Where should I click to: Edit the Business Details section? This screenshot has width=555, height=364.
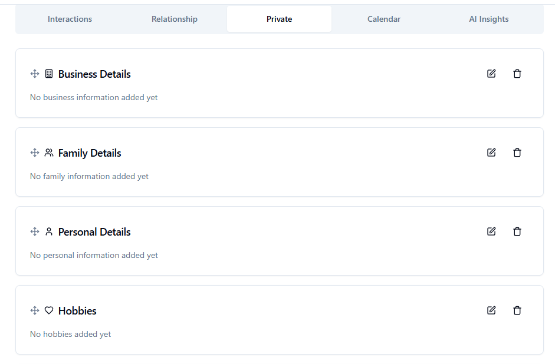pyautogui.click(x=491, y=74)
